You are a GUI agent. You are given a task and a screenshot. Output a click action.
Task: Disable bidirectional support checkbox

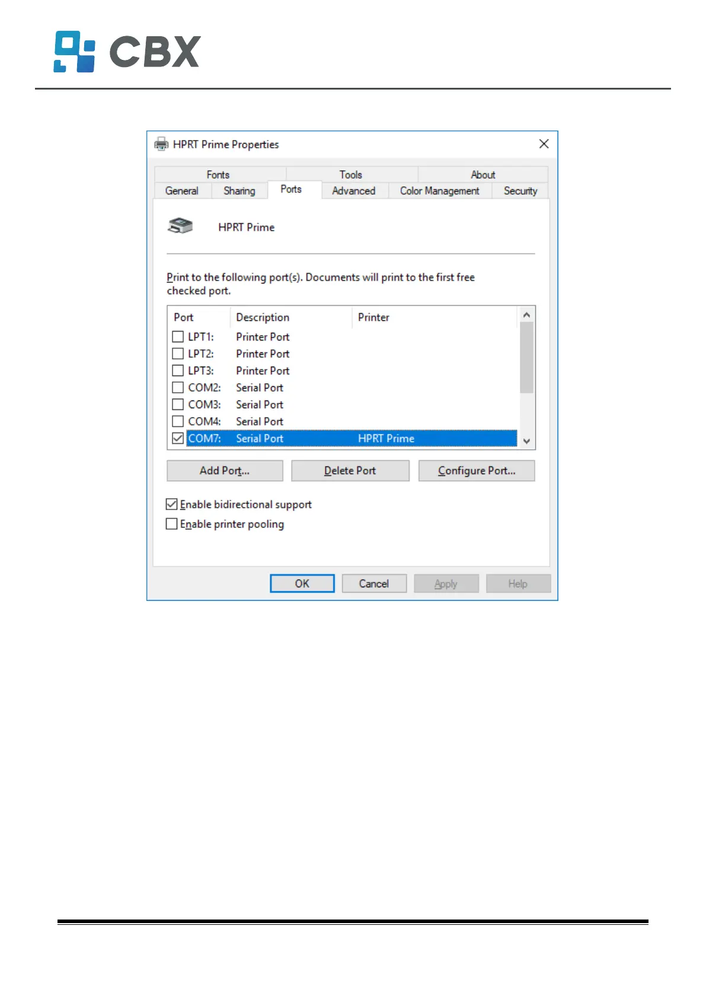click(x=172, y=504)
